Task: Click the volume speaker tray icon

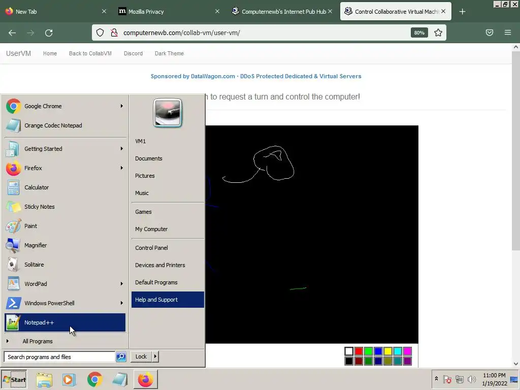Action: tap(471, 379)
